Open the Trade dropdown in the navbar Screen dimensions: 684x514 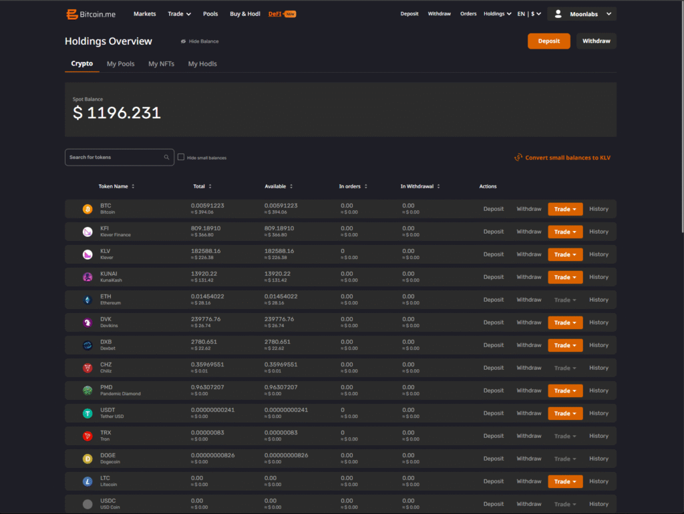[x=179, y=14]
